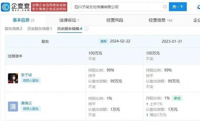Click the red 全国企业信用查询系统 banner
This screenshot has width=200, height=121.
point(49,7)
